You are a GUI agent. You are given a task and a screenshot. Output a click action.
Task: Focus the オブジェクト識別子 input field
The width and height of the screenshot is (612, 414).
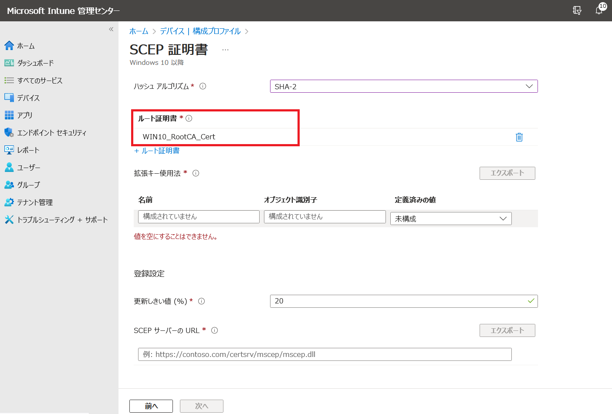tap(325, 217)
